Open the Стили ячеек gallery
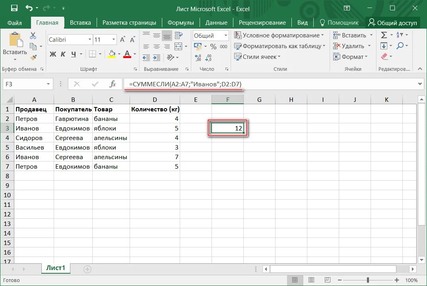427x286 pixels. tap(257, 56)
